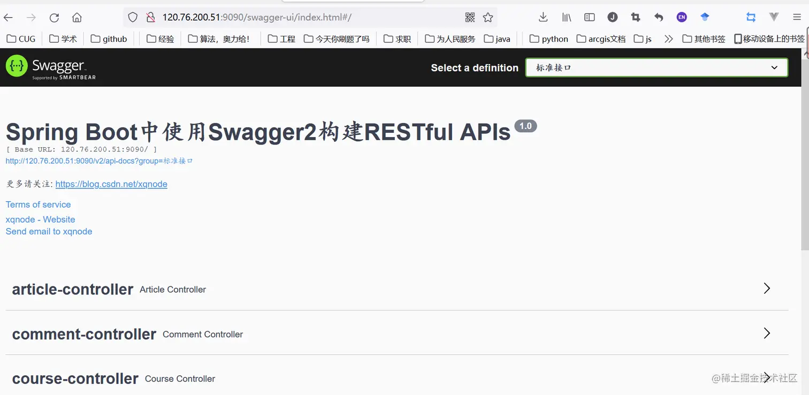Image resolution: width=809 pixels, height=395 pixels.
Task: Click the course-controller heading
Action: (75, 378)
